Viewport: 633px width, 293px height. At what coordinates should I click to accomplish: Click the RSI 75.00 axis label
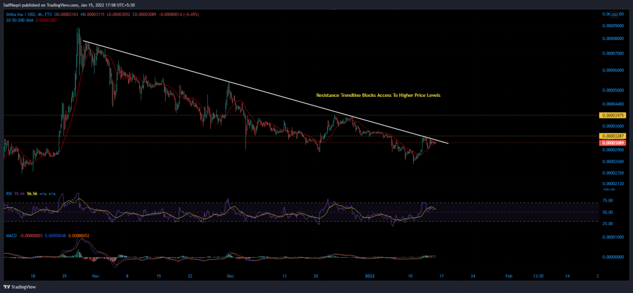click(608, 200)
